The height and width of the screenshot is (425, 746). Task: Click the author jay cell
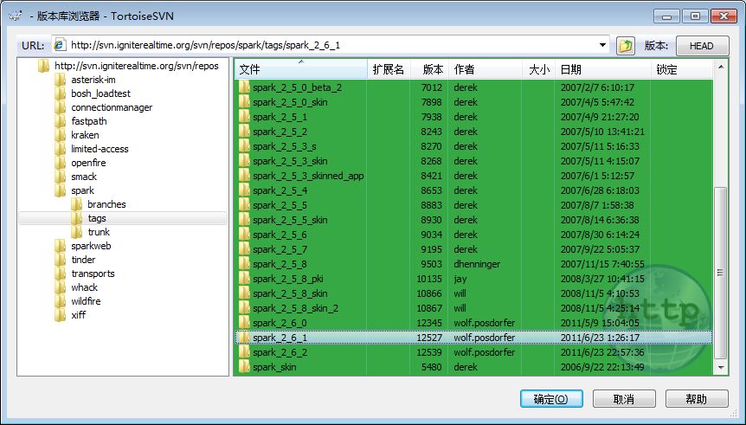(x=460, y=279)
